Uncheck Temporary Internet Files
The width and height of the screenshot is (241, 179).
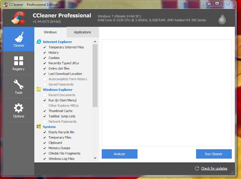point(44,47)
